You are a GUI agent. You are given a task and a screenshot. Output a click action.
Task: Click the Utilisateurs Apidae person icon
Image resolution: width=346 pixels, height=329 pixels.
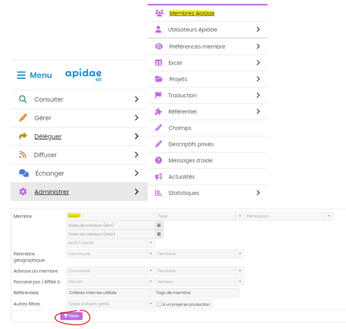coord(158,29)
